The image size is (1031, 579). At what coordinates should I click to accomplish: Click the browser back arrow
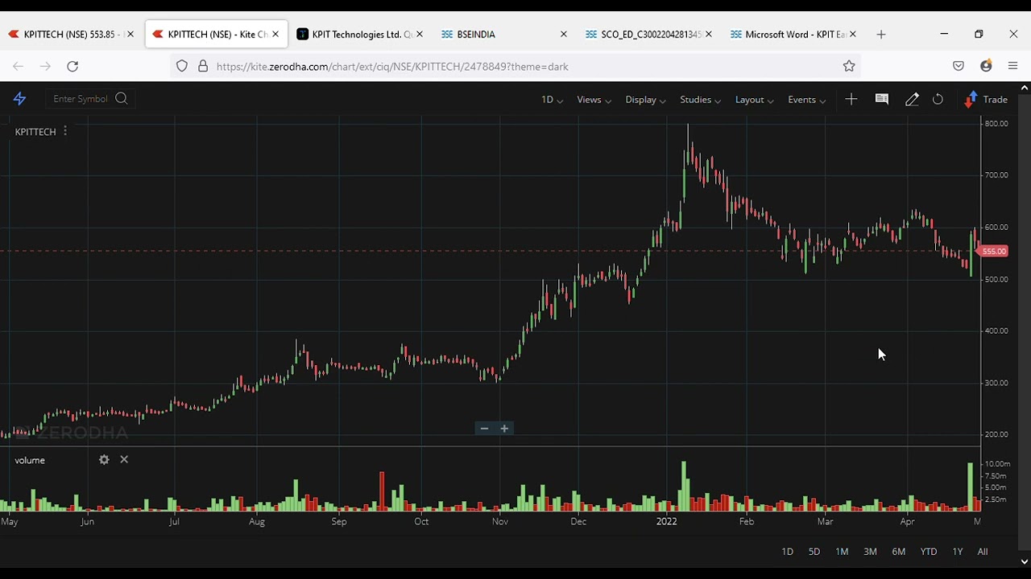[19, 67]
